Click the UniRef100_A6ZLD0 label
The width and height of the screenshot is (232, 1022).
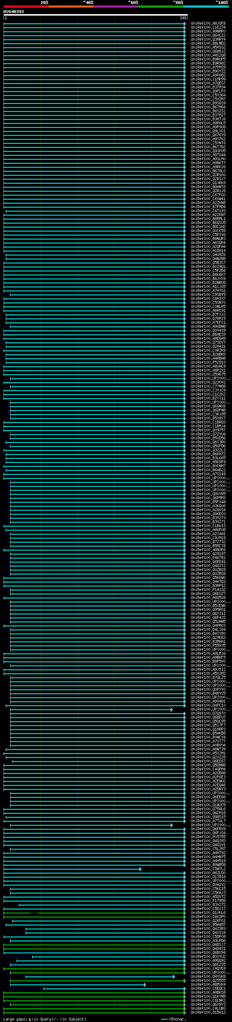208,873
